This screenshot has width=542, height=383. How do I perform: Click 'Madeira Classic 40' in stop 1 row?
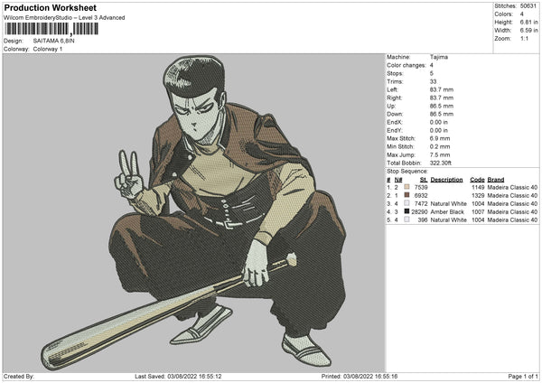[512, 187]
